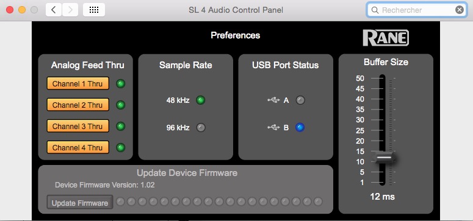Click the grey USB port A status LED
The width and height of the screenshot is (473, 221).
(x=300, y=100)
